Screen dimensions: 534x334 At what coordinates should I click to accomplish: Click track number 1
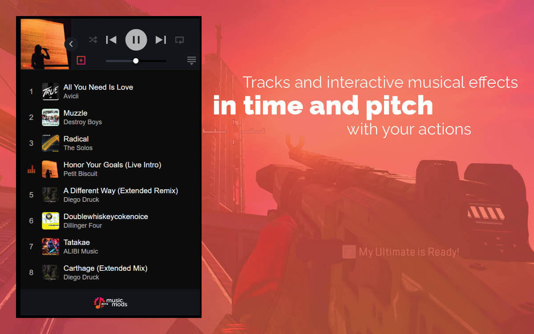(x=31, y=91)
